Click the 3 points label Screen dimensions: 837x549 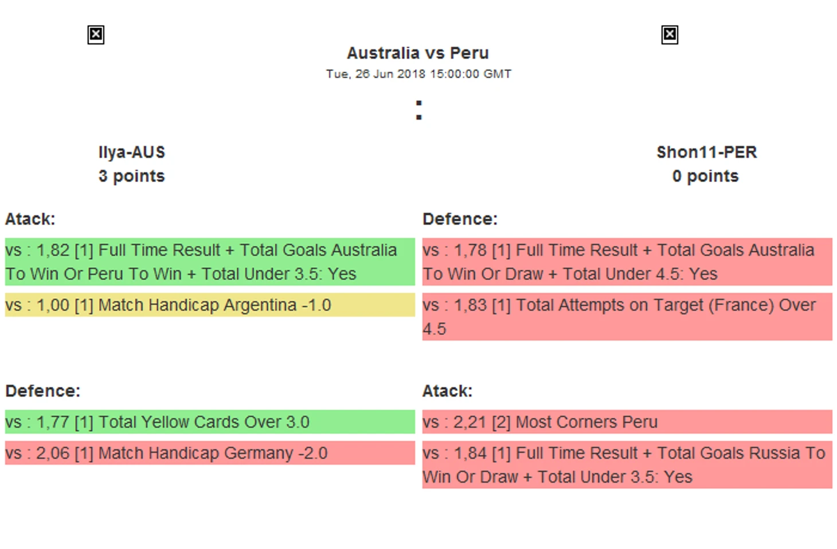132,176
